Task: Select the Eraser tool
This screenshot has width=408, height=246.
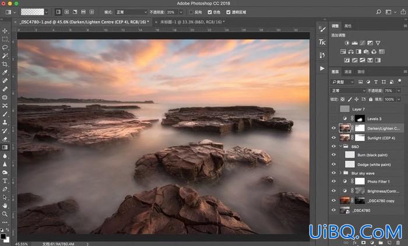Action: click(5, 139)
